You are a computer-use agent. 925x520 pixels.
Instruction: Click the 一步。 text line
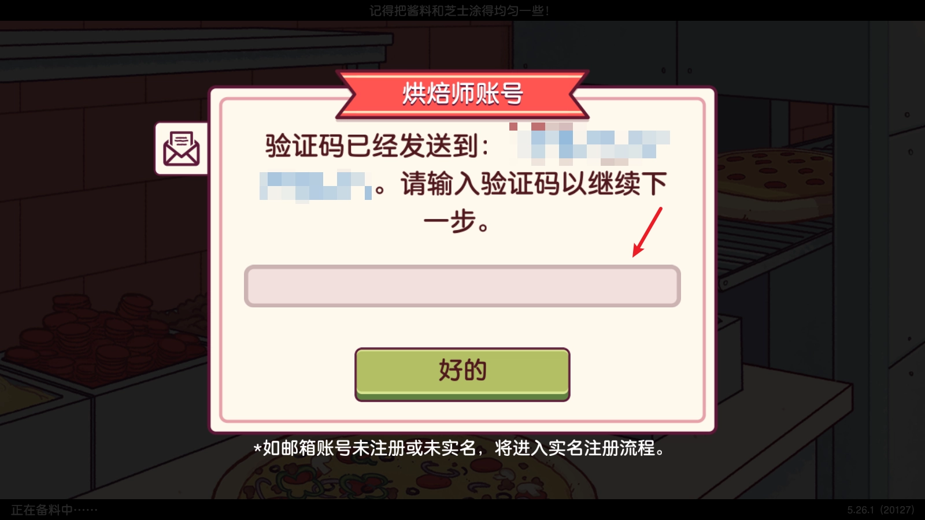457,221
